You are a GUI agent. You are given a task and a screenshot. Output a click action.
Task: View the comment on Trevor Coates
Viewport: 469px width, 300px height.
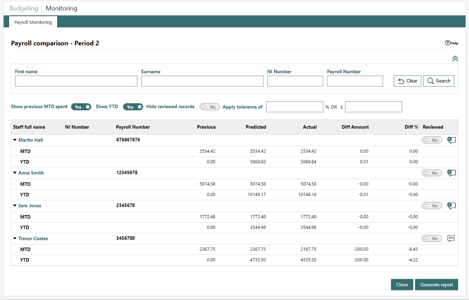pos(451,238)
